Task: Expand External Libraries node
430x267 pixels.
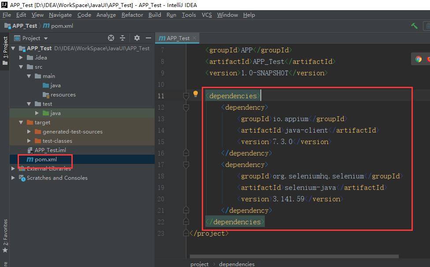Action: tap(13, 169)
